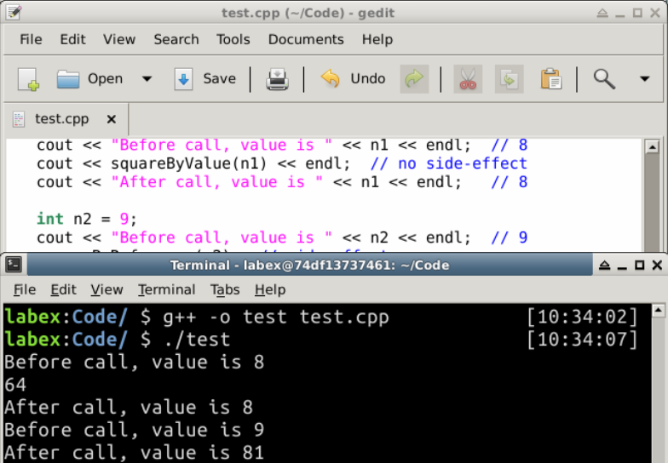Undo the last edit
The image size is (668, 463).
(353, 79)
